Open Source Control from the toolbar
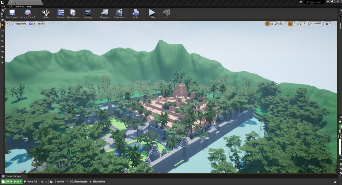The width and height of the screenshot is (342, 185). tap(28, 14)
